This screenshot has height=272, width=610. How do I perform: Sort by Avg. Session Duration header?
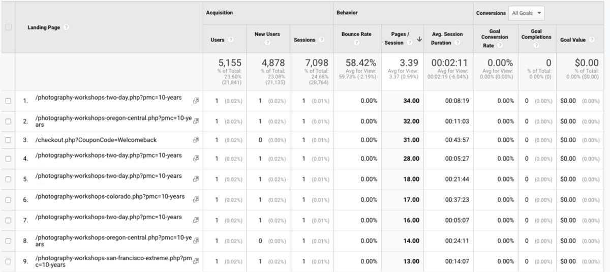(447, 39)
